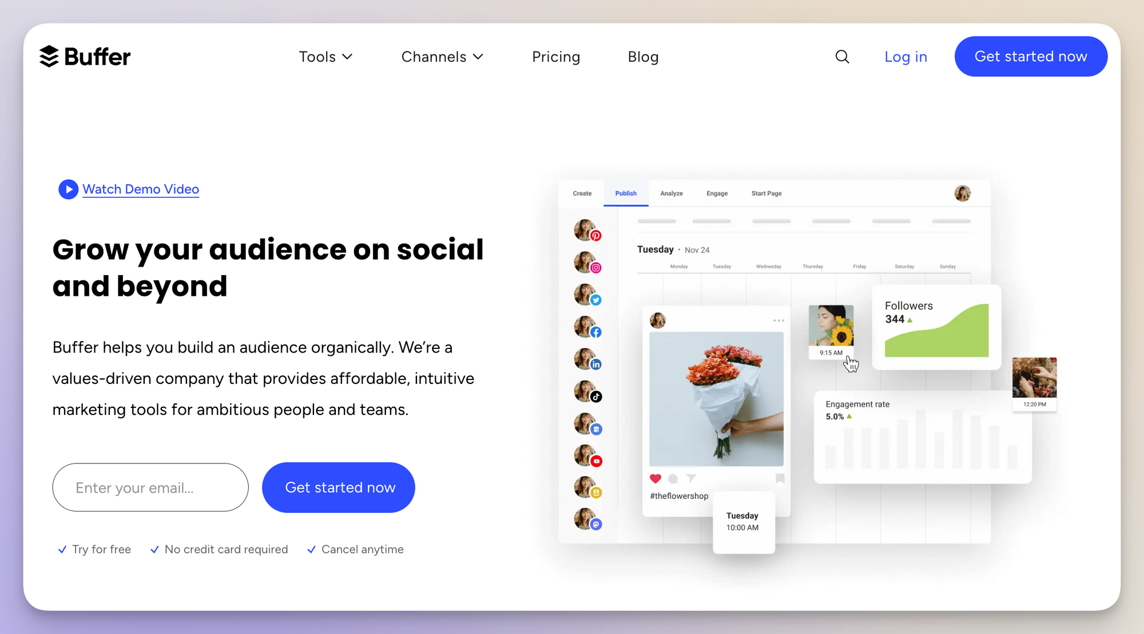Click the Blog menu item

tap(644, 56)
